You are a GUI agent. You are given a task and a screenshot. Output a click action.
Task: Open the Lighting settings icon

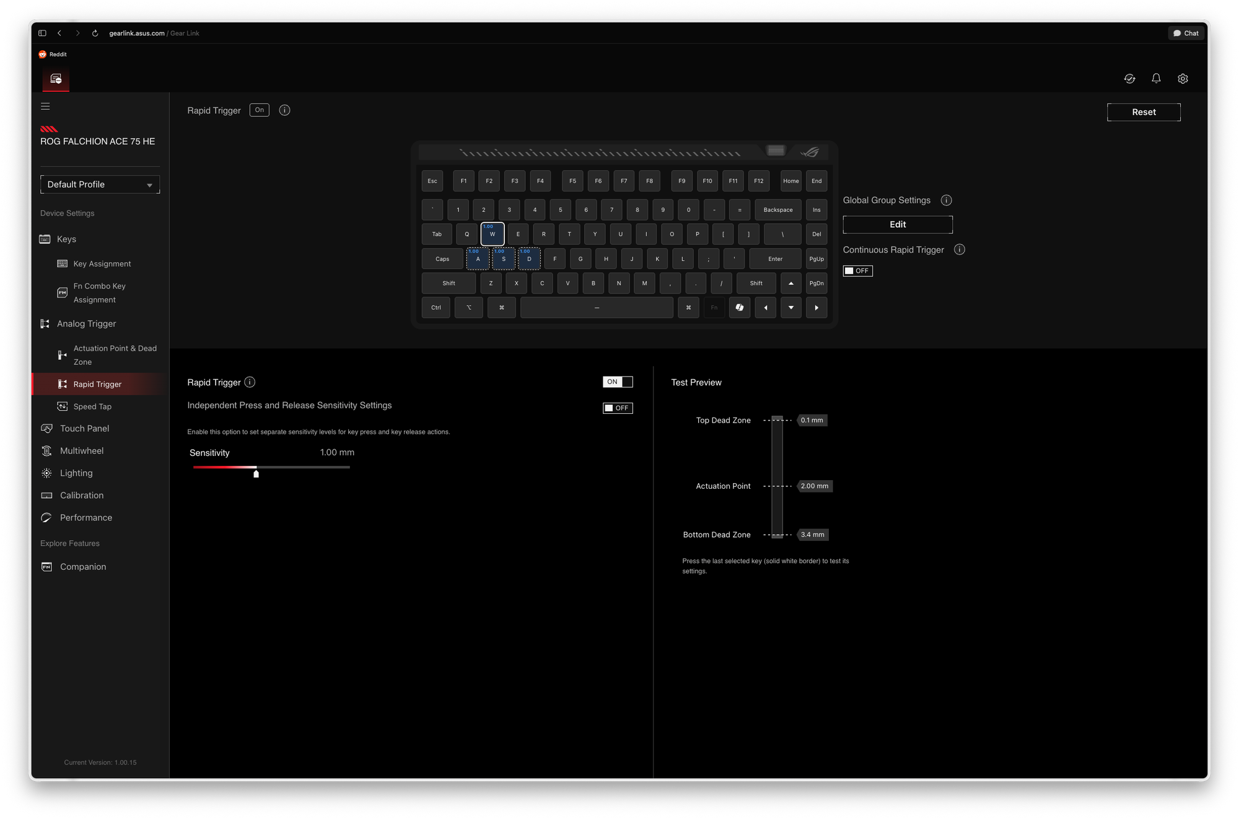point(46,473)
